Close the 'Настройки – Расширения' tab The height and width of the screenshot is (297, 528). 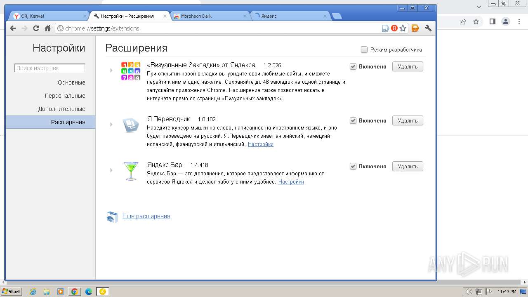165,16
